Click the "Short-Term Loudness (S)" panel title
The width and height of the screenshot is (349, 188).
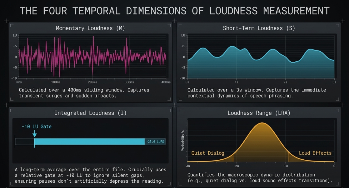(259, 28)
